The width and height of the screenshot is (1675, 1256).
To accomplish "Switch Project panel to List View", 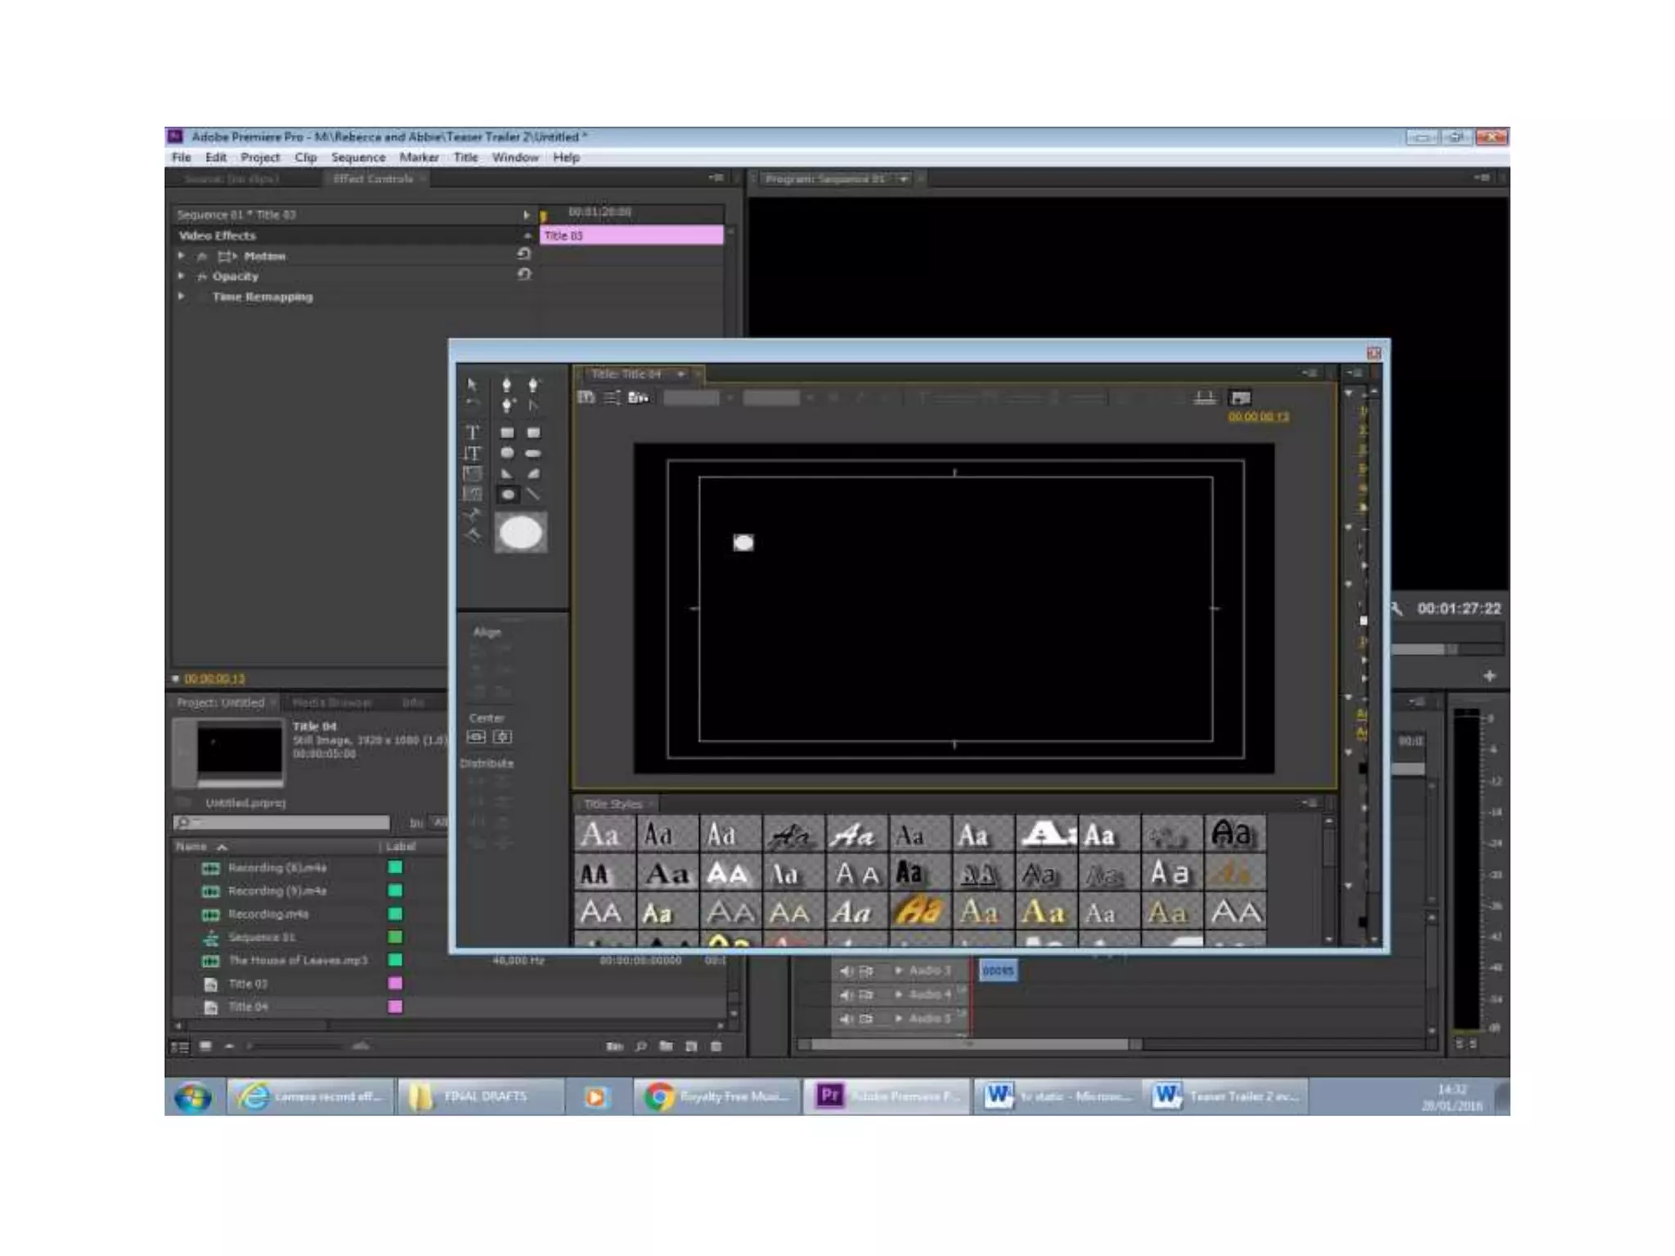I will coord(180,1047).
